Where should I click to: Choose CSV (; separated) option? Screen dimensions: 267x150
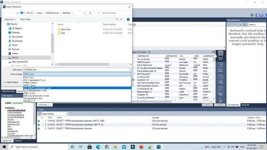coord(77,80)
